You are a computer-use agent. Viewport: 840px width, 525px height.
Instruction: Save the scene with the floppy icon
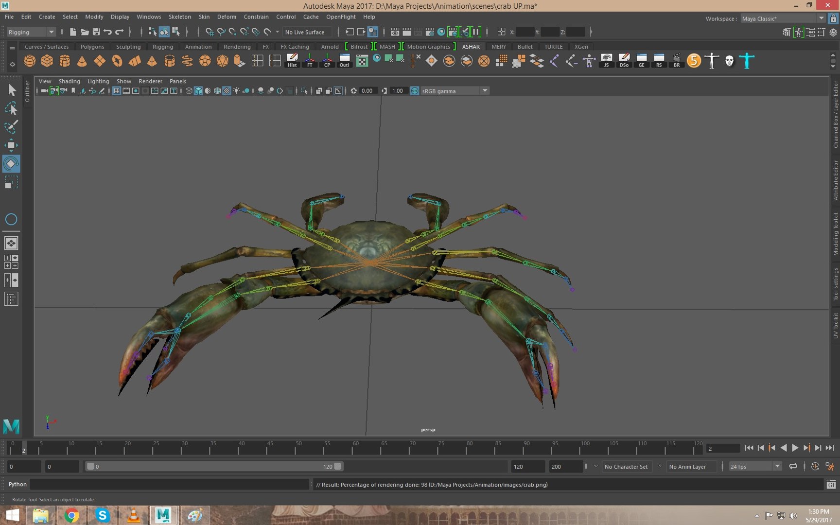tap(96, 32)
